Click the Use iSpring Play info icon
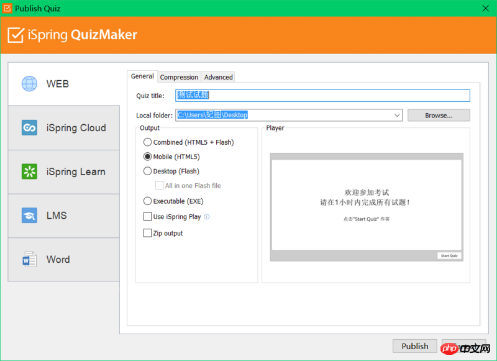Viewport: 497px width, 361px height. (207, 217)
